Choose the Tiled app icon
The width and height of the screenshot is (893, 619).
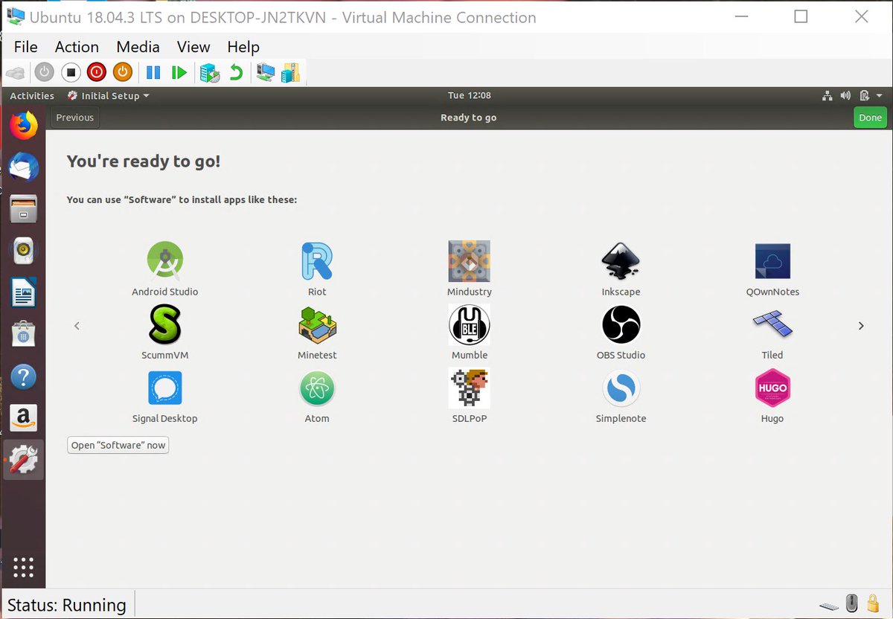pyautogui.click(x=772, y=324)
